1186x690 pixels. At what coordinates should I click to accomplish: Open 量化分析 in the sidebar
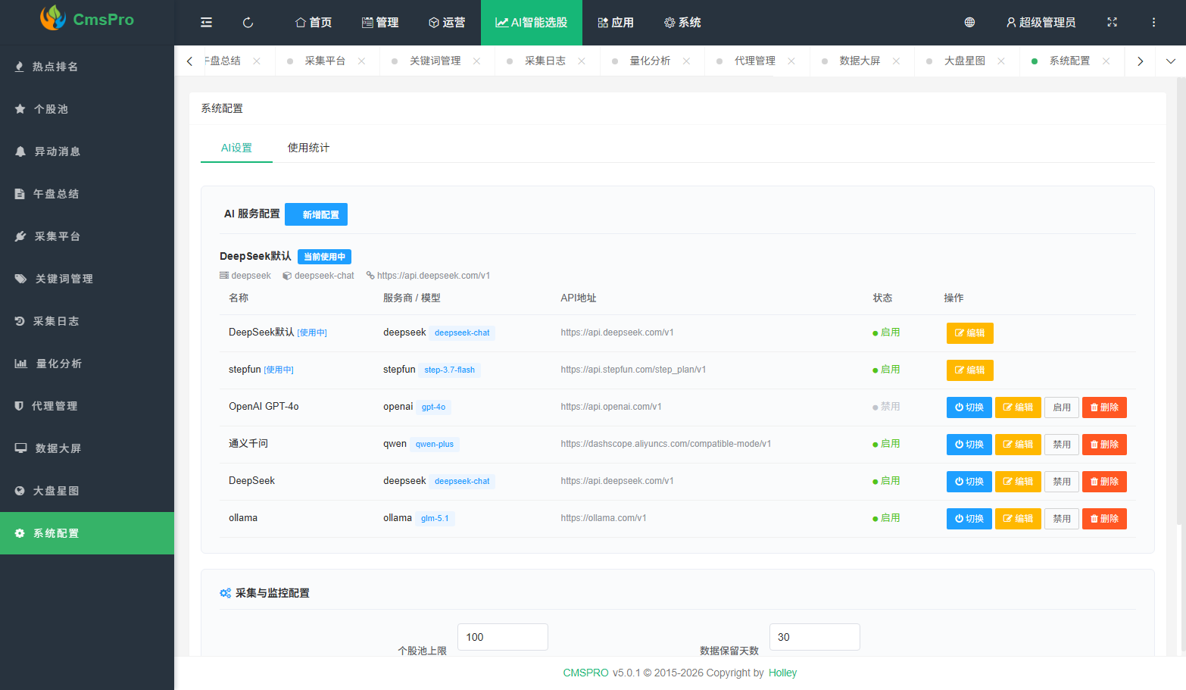(87, 364)
